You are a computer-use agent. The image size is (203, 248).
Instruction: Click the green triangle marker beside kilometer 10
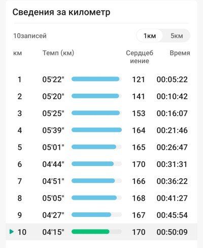pos(12,232)
